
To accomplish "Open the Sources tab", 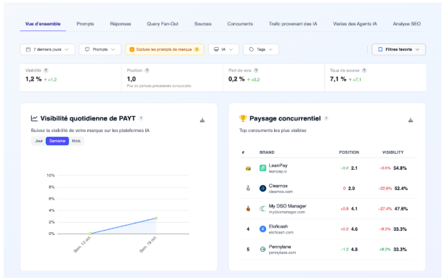I will click(x=203, y=24).
